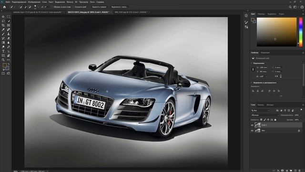This screenshot has width=305, height=172.
Task: Collapse the transform section in Properties
Action: coord(252,63)
